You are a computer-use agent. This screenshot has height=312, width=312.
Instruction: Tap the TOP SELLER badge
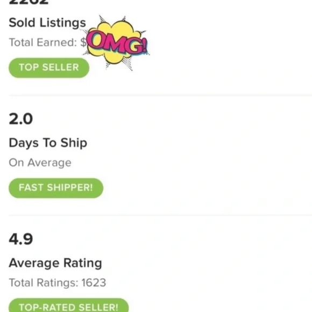click(49, 68)
